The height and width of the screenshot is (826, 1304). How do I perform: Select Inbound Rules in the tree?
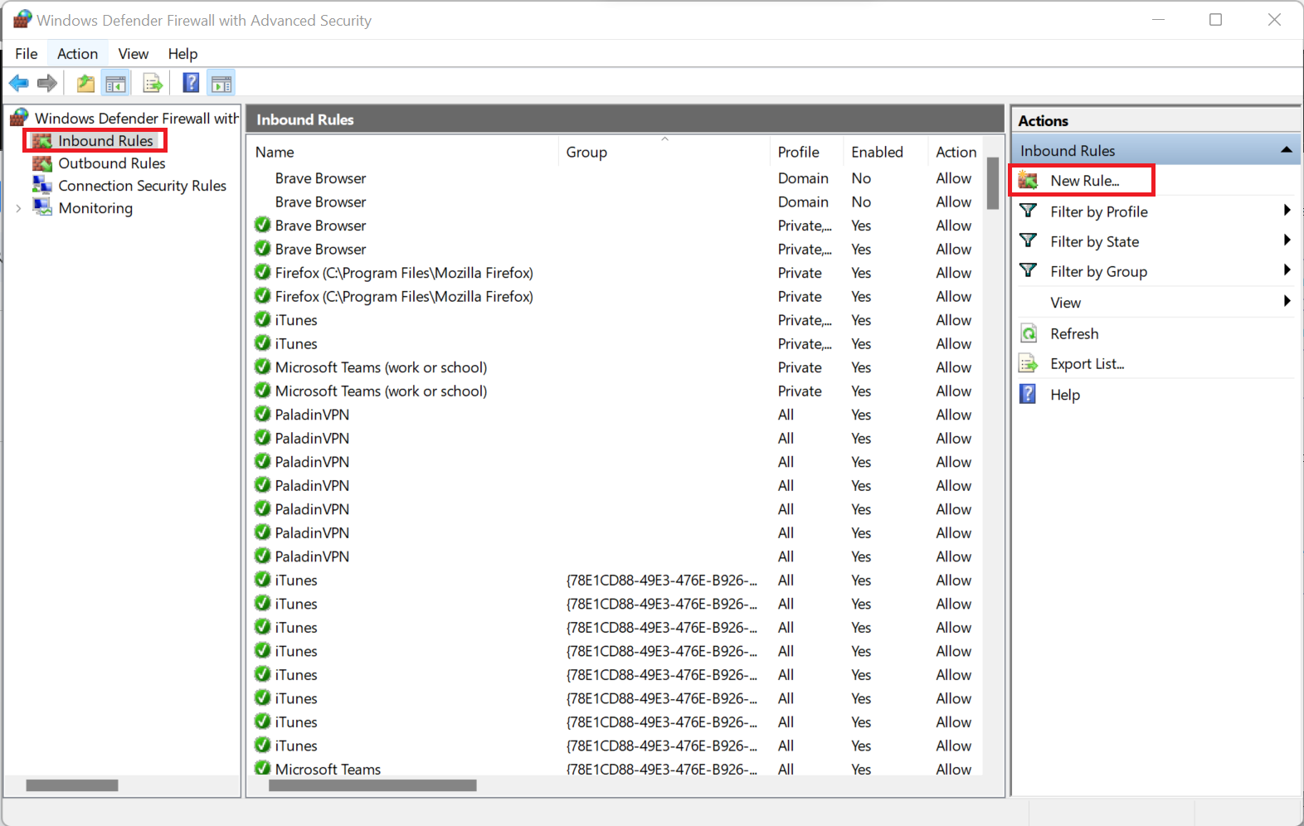coord(105,141)
